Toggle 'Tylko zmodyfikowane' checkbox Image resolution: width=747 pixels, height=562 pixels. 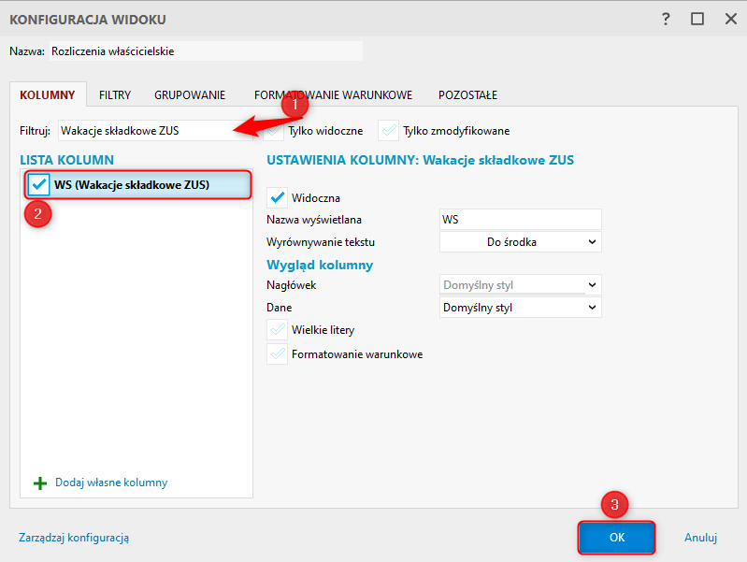tap(389, 131)
